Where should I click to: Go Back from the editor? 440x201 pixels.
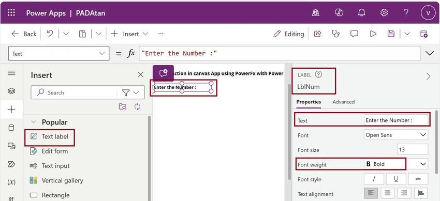(24, 34)
